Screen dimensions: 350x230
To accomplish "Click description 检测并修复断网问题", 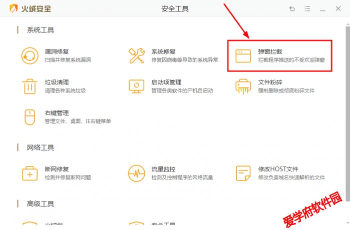I will coord(68,177).
